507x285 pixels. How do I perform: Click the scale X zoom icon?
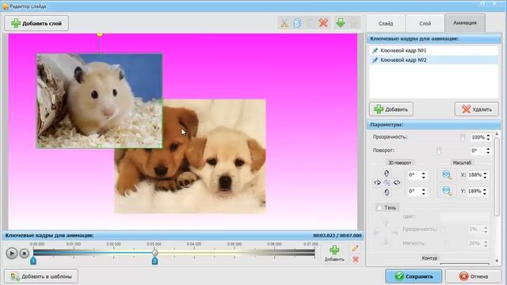click(447, 175)
